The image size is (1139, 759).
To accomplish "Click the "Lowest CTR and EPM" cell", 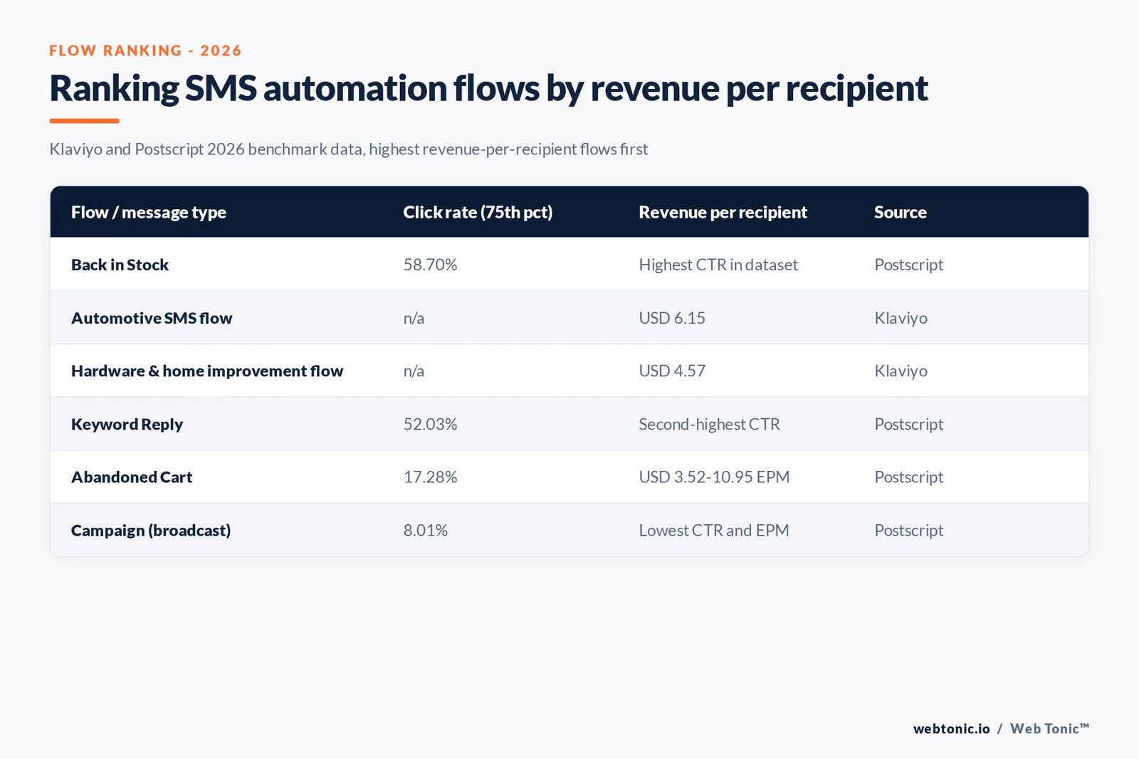I will (x=713, y=530).
